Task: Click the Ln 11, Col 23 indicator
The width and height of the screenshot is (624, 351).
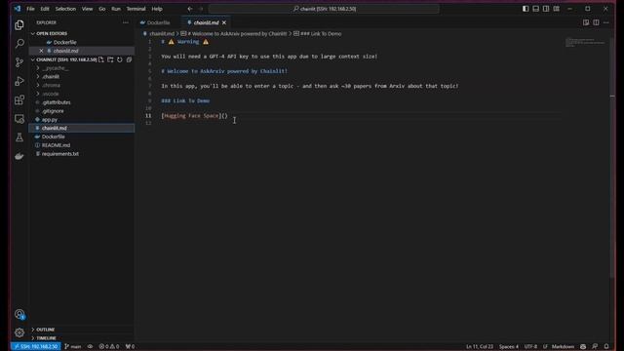Action: [x=480, y=347]
